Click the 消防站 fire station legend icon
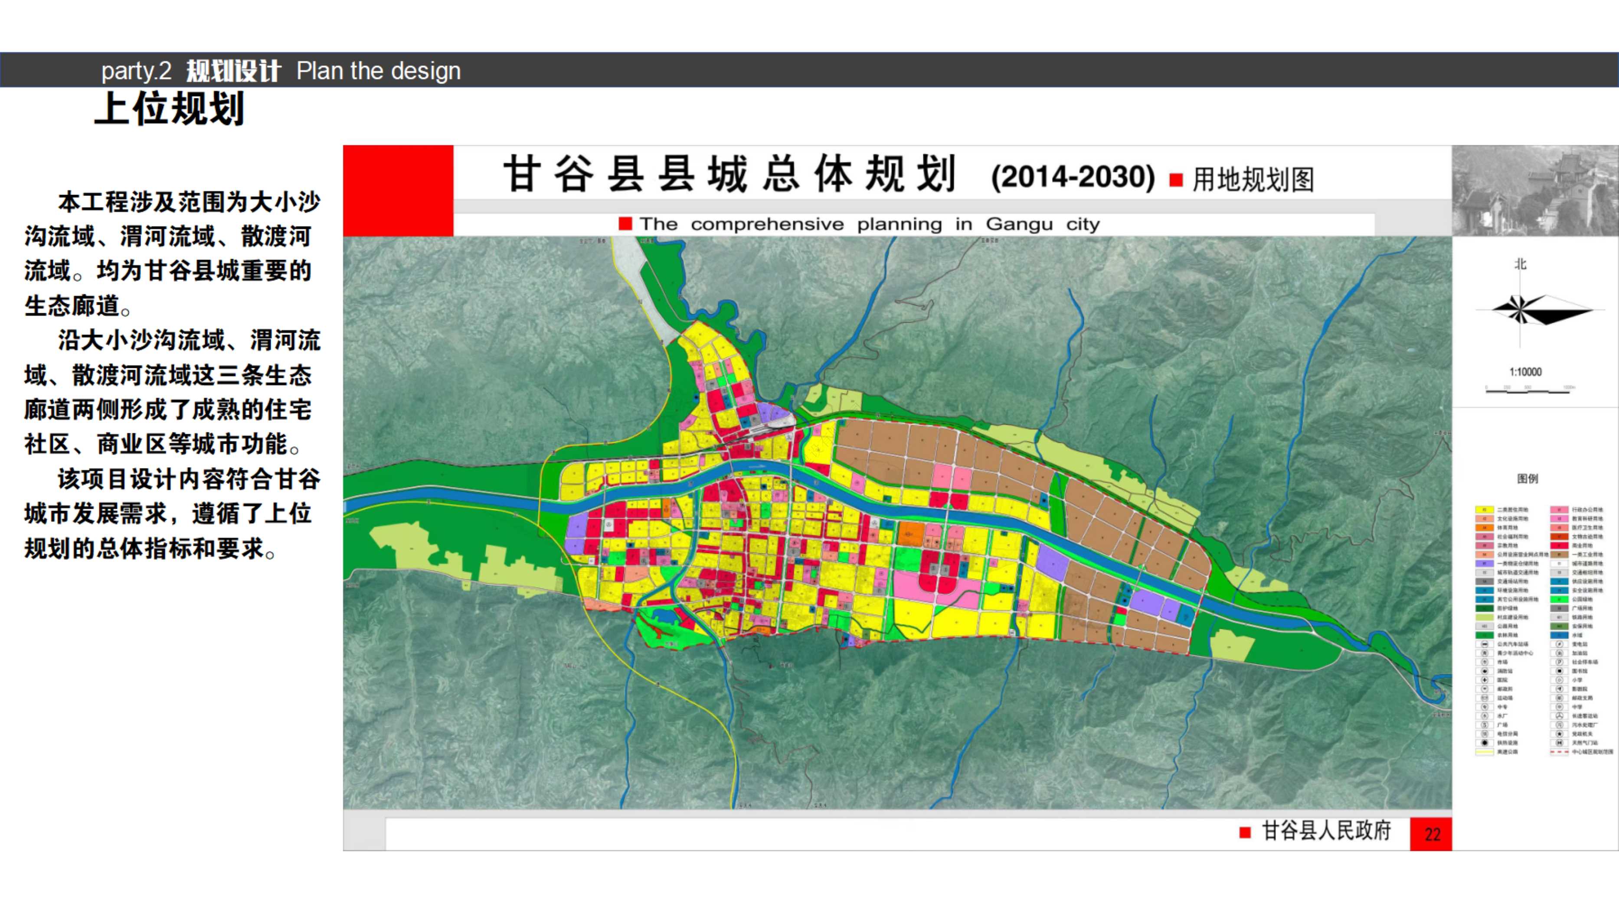 tap(1485, 671)
